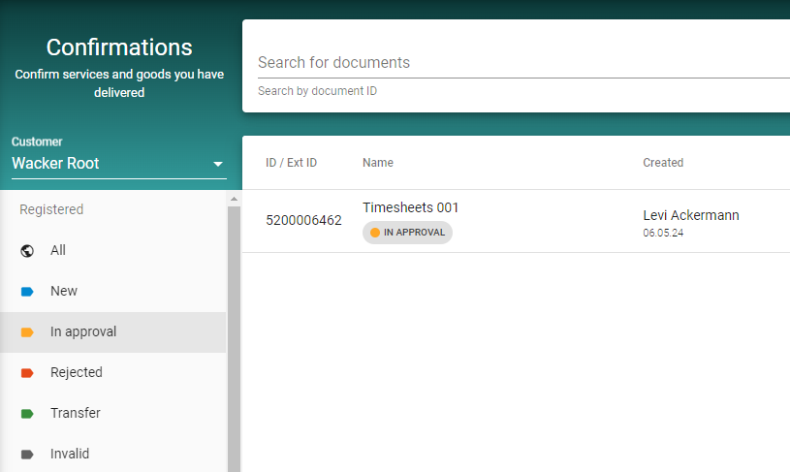Click document ID 5200006462

(x=303, y=221)
